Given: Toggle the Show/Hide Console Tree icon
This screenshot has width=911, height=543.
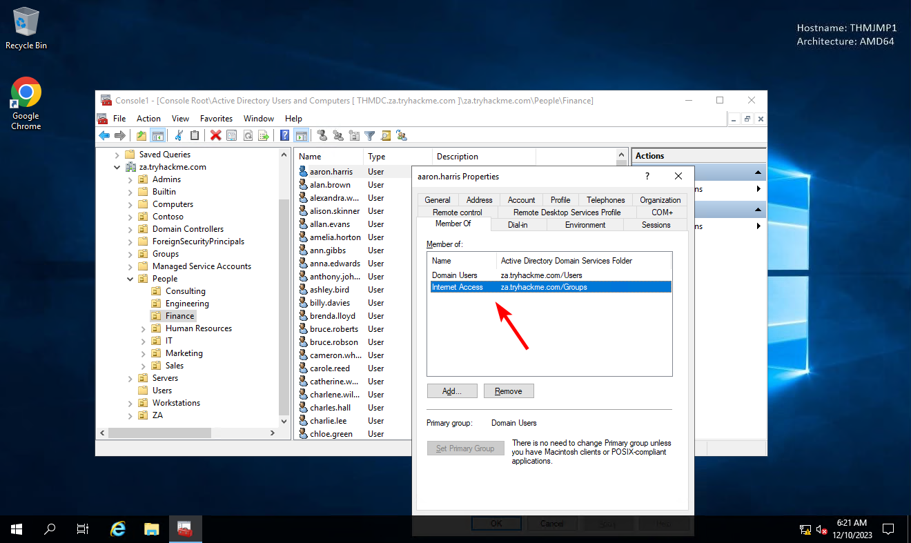Looking at the screenshot, I should pyautogui.click(x=157, y=136).
